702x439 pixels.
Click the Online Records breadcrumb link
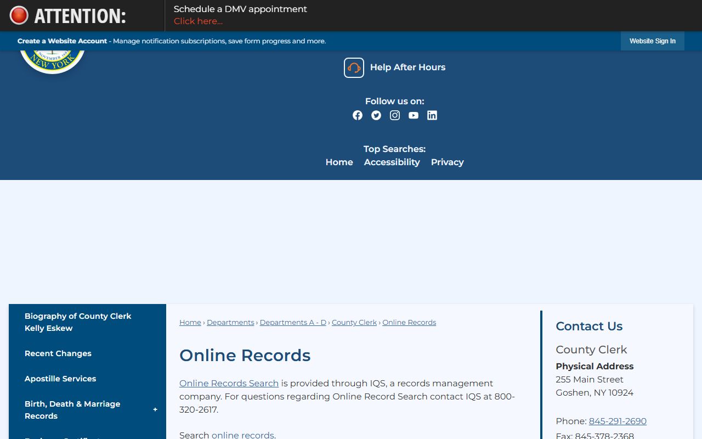(x=409, y=323)
